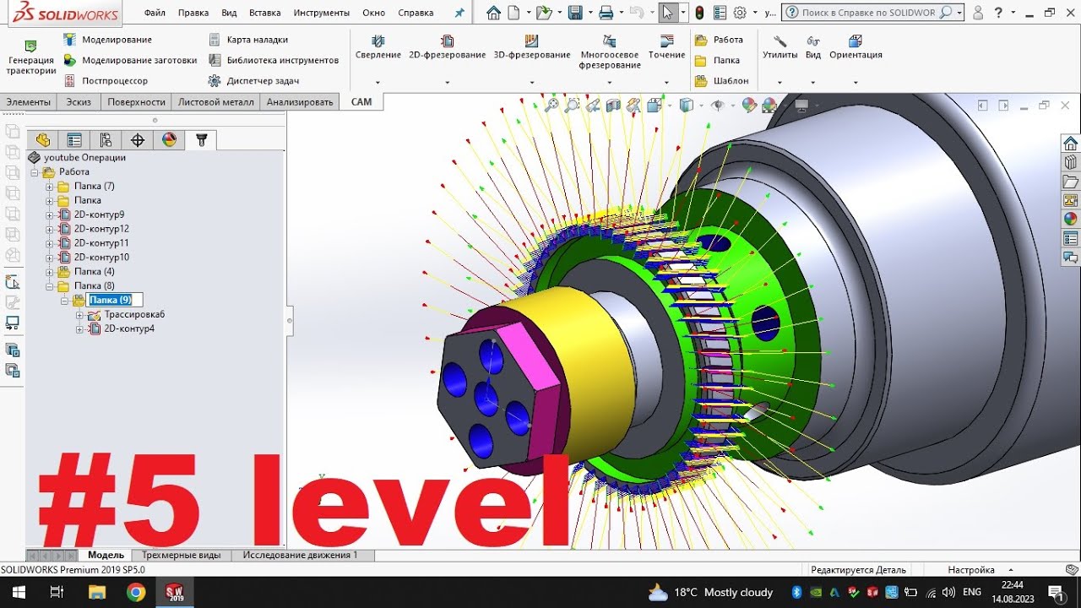Click the Утилиты wrench icon
The height and width of the screenshot is (608, 1081).
pos(780,41)
